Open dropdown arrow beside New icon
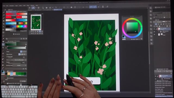The height and width of the screenshot is (98, 174). tap(36, 8)
